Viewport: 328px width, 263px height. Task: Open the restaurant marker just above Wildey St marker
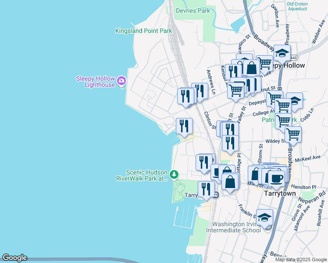click(x=230, y=129)
